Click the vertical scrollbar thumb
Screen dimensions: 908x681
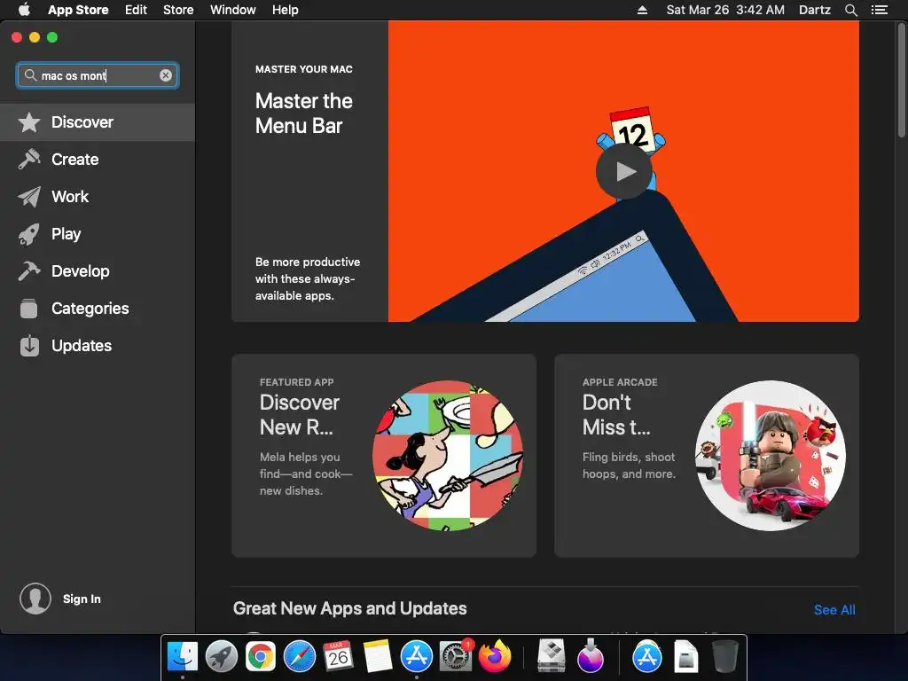pos(902,80)
